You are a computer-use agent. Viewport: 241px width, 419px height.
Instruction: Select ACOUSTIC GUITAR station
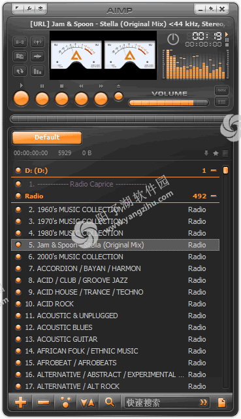tap(115, 339)
